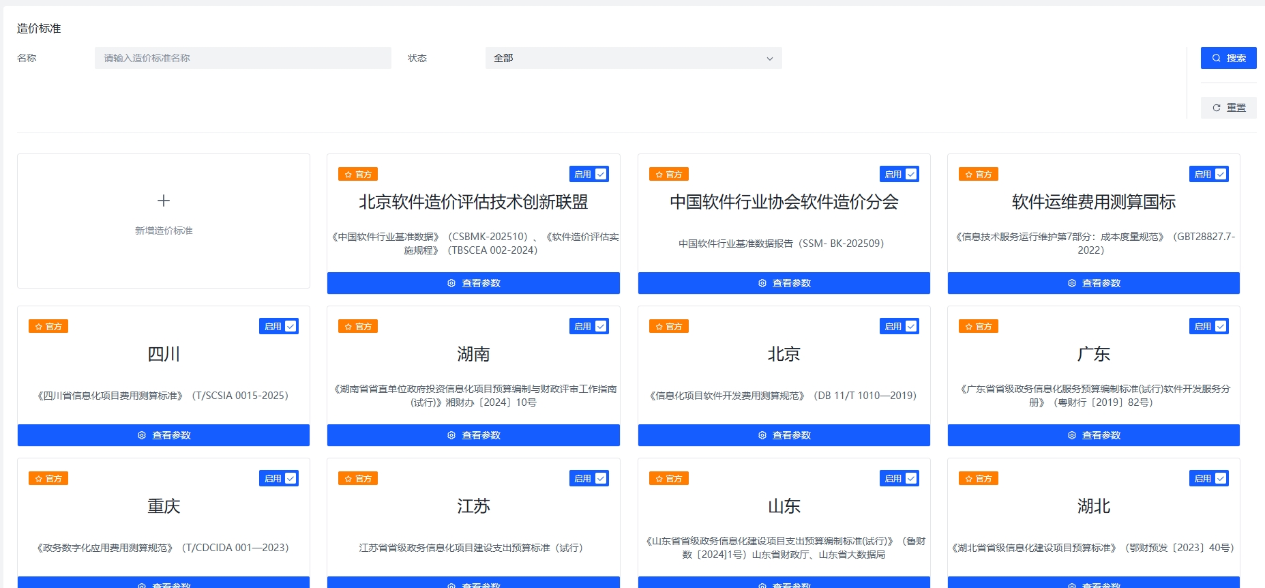The width and height of the screenshot is (1265, 588).
Task: Toggle the 启用 checkbox for 广东
Action: click(x=1221, y=326)
